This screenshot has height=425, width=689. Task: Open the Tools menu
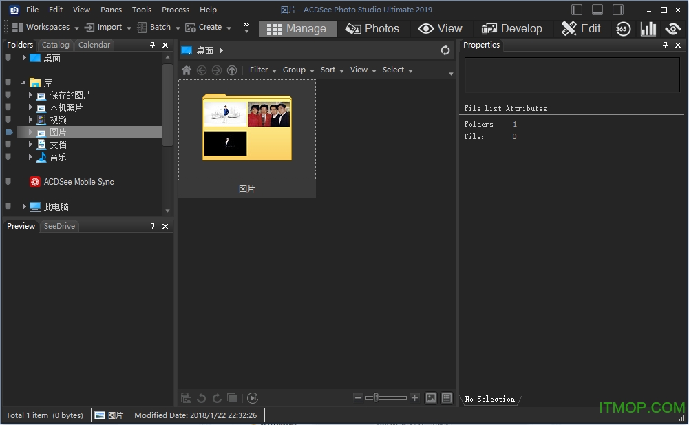pyautogui.click(x=141, y=10)
